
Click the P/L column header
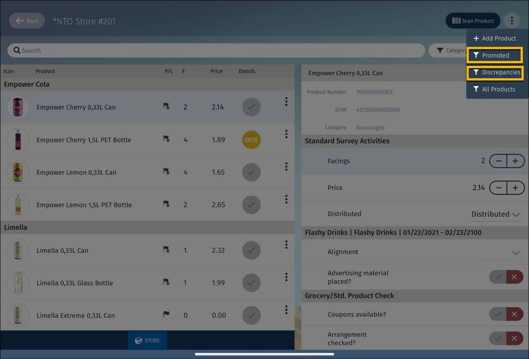[169, 71]
